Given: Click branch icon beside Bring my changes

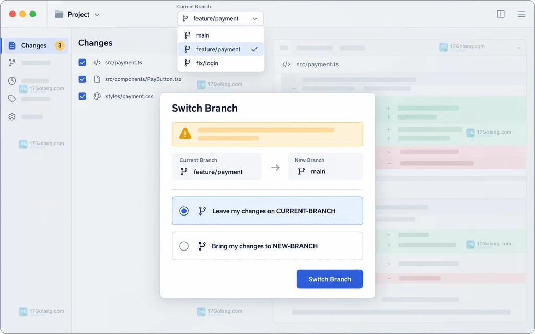Looking at the screenshot, I should pos(202,246).
